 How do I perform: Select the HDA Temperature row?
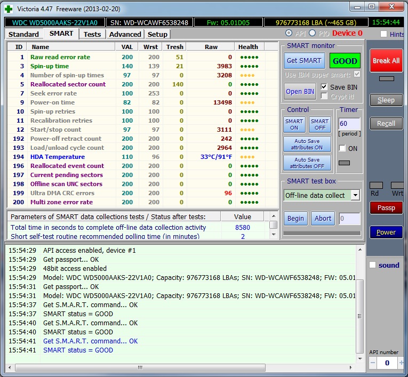coord(142,157)
